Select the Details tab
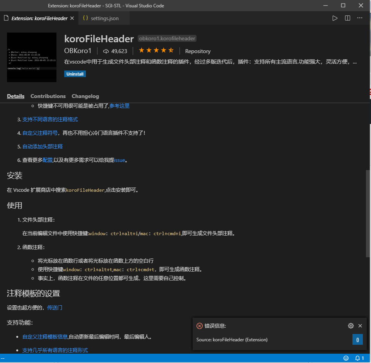371x363 pixels. click(x=15, y=96)
